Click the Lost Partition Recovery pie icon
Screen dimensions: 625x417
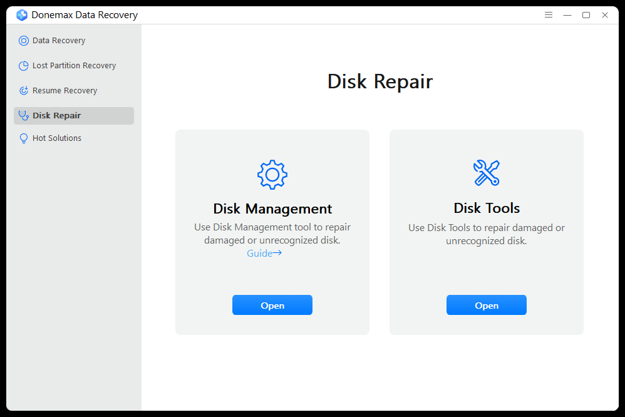pyautogui.click(x=24, y=66)
